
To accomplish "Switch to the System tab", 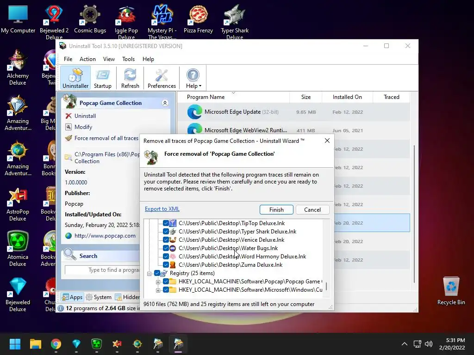I will pyautogui.click(x=99, y=297).
